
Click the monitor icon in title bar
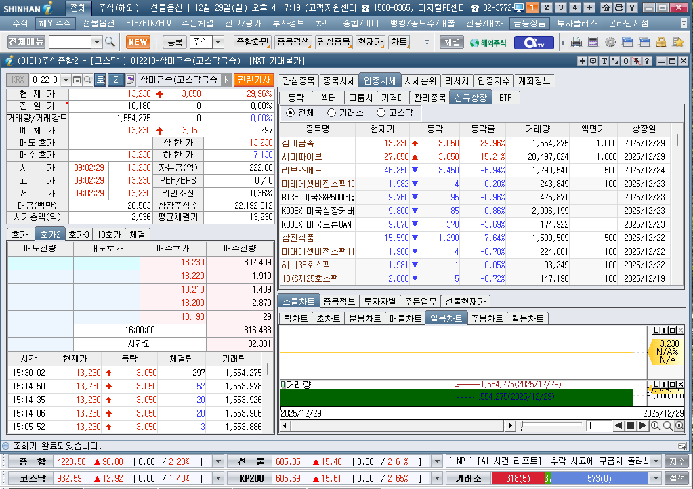(x=520, y=7)
